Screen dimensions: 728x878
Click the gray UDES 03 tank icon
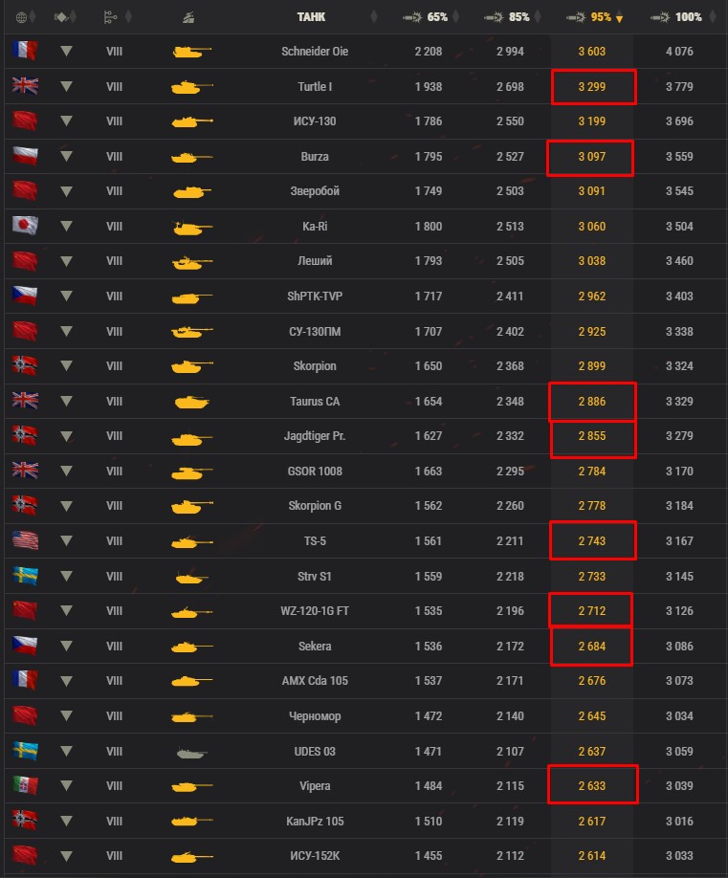191,752
